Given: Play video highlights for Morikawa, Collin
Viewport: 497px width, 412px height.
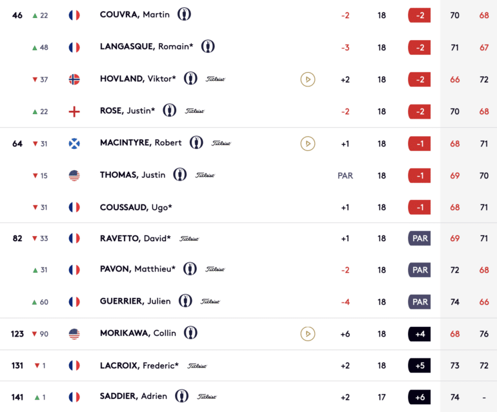Looking at the screenshot, I should [x=307, y=334].
